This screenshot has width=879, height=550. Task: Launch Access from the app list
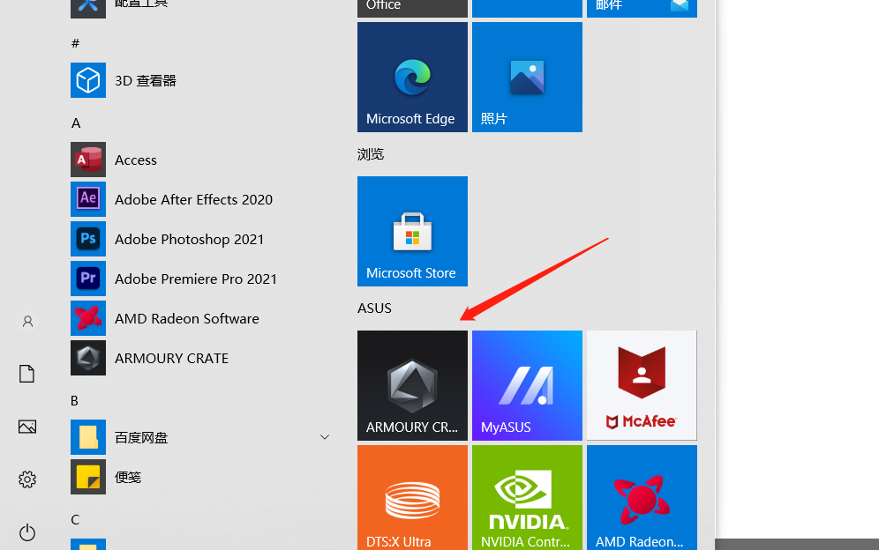click(202, 160)
